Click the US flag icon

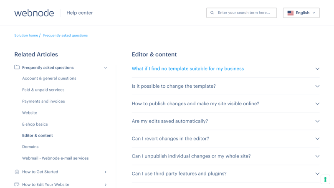coord(290,13)
